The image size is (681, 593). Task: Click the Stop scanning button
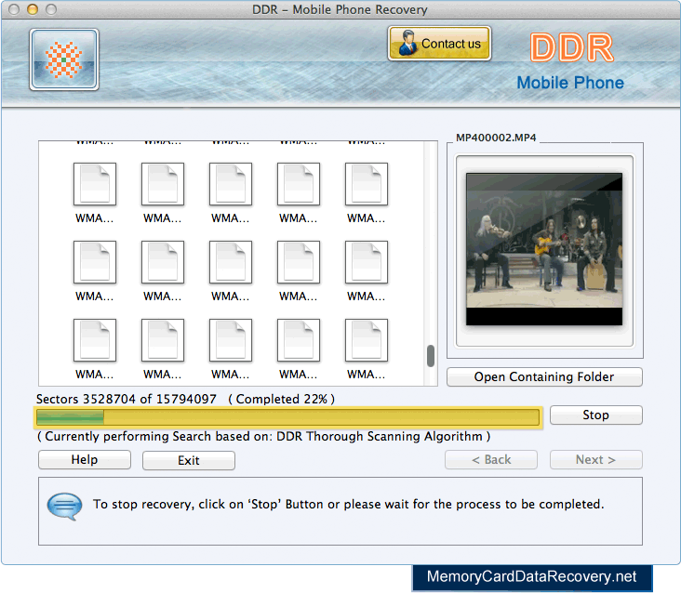pos(595,415)
